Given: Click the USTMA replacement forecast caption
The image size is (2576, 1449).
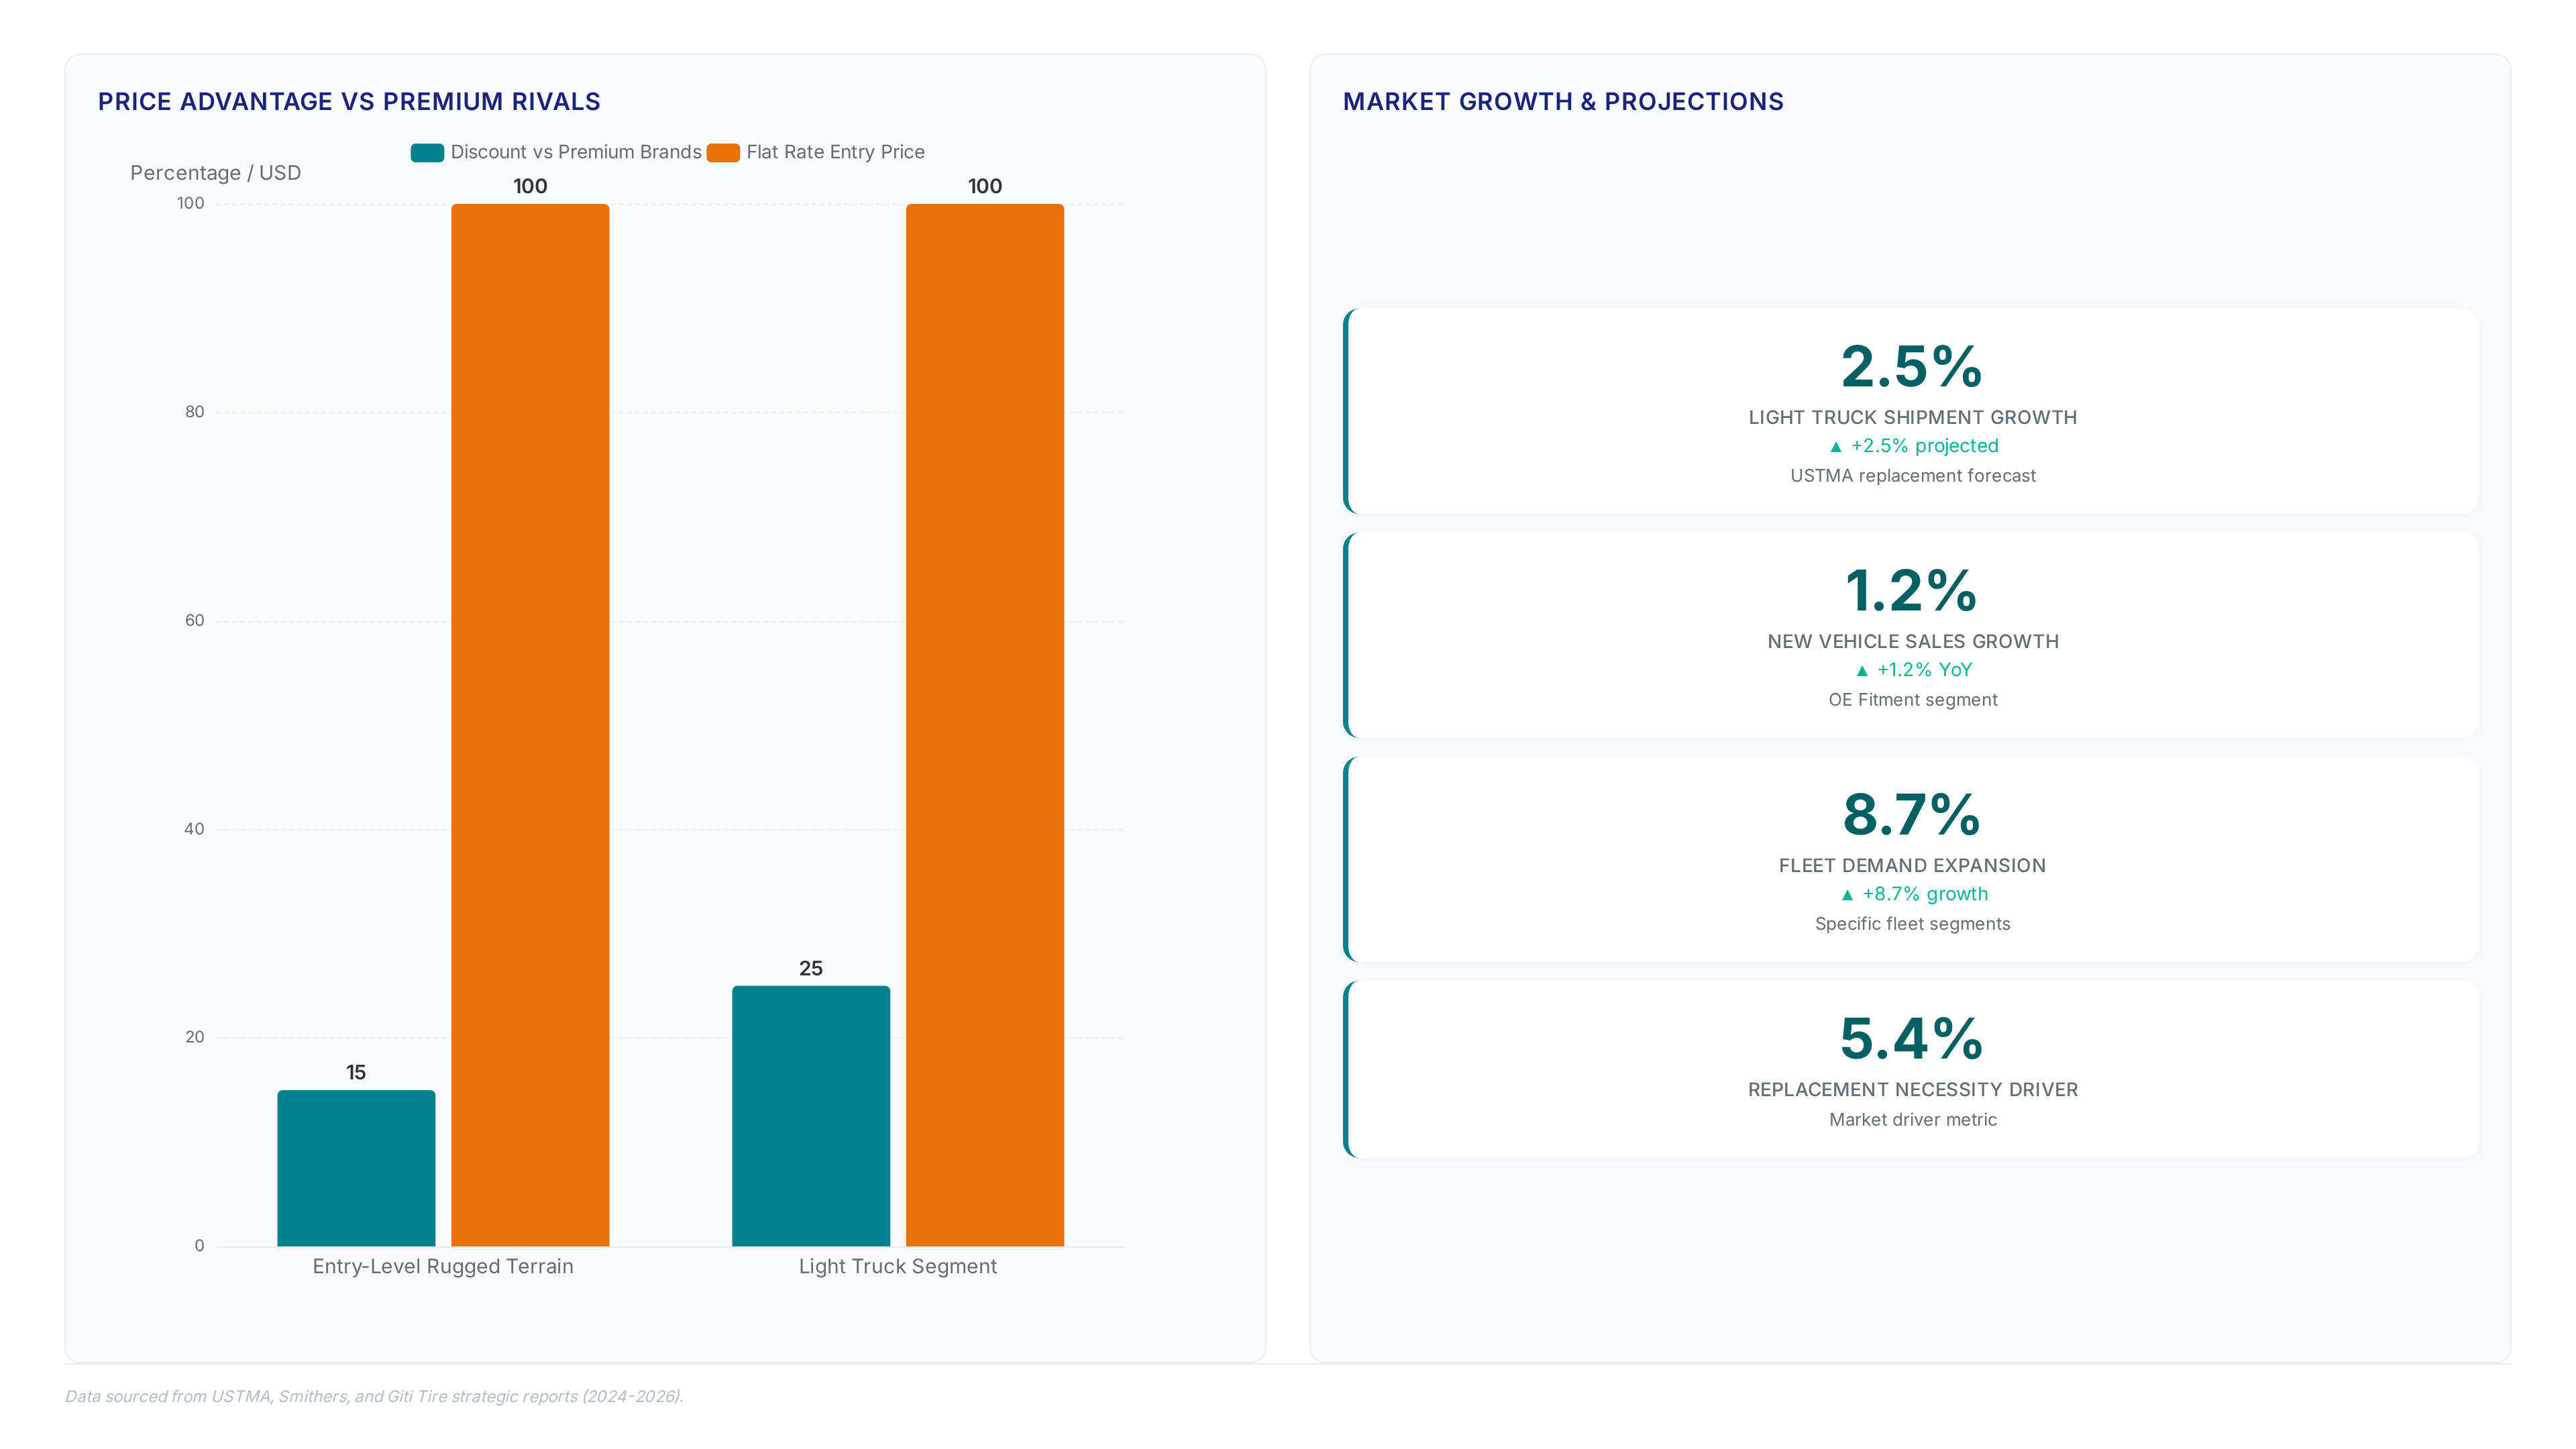Looking at the screenshot, I should coord(1912,476).
